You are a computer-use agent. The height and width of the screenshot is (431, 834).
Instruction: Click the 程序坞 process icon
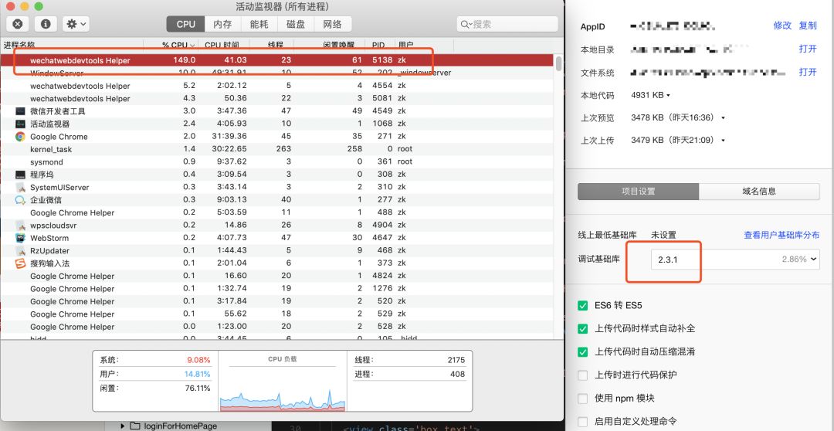tap(20, 175)
